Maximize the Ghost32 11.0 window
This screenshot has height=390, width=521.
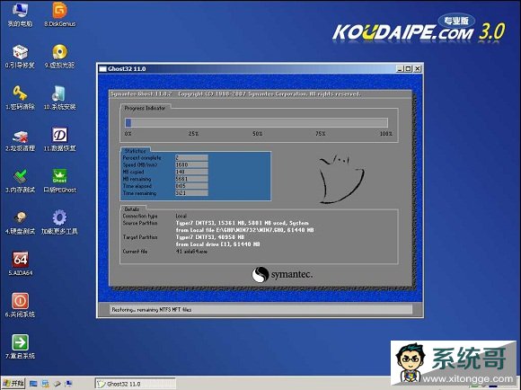(x=409, y=69)
